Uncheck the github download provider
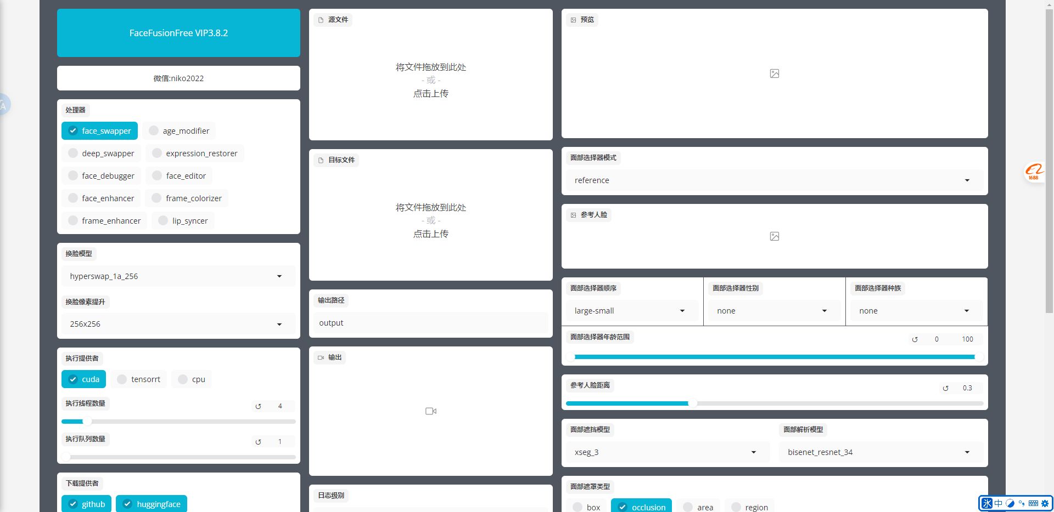1054x512 pixels. (x=86, y=504)
